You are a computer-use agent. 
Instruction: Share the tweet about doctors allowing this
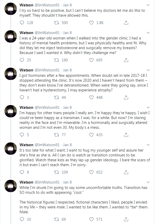(126, 23)
